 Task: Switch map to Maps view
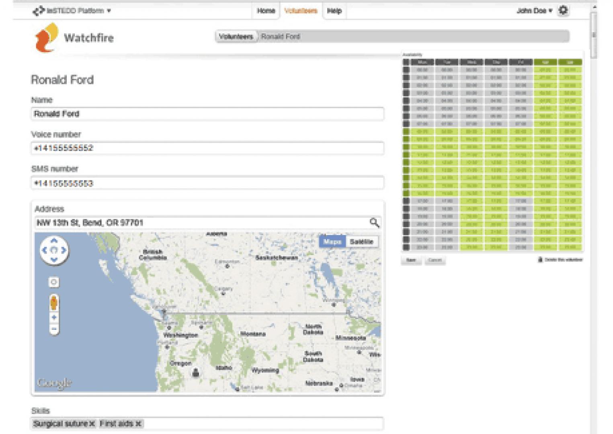(332, 242)
